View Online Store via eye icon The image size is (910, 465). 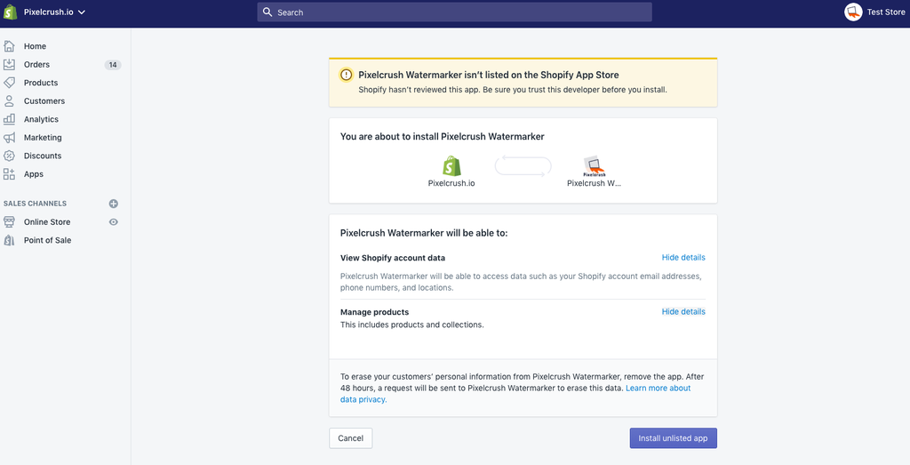[113, 222]
